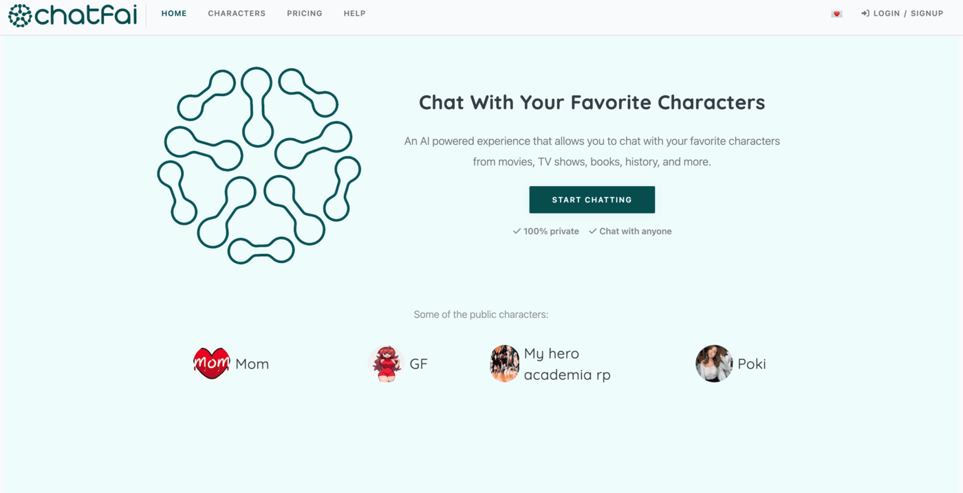The height and width of the screenshot is (493, 963).
Task: Open the GF character avatar
Action: pos(386,363)
